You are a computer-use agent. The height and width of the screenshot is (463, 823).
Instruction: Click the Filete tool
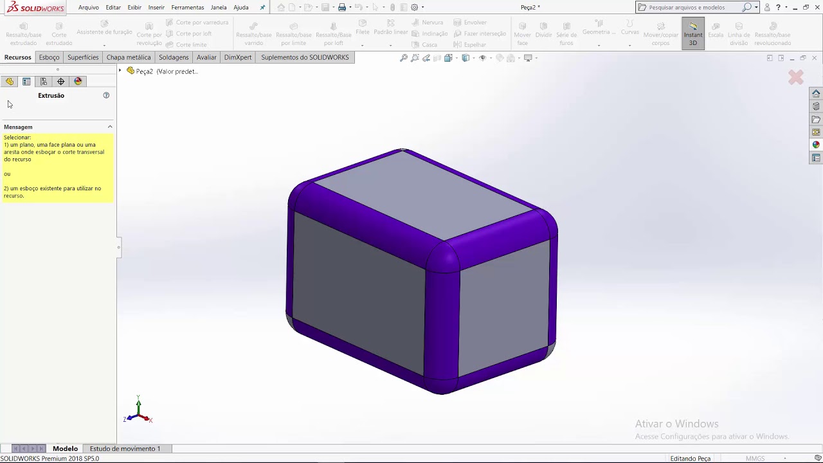click(x=363, y=27)
